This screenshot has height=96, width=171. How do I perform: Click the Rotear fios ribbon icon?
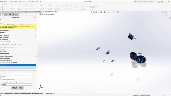(x=63, y=6)
